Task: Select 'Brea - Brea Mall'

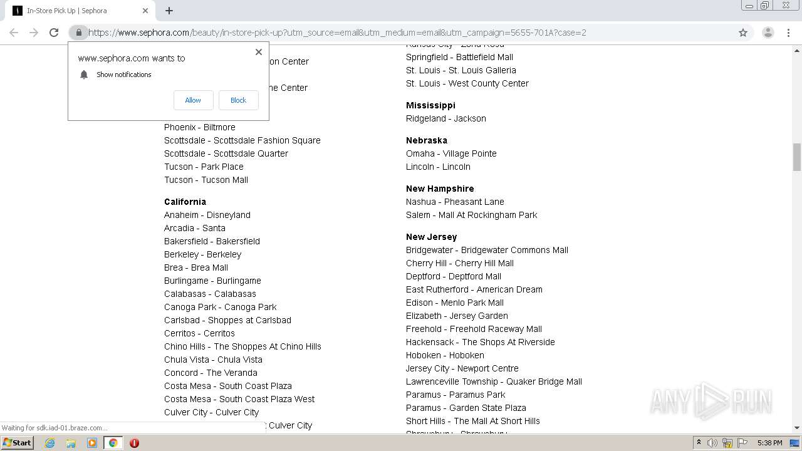Action: point(196,267)
